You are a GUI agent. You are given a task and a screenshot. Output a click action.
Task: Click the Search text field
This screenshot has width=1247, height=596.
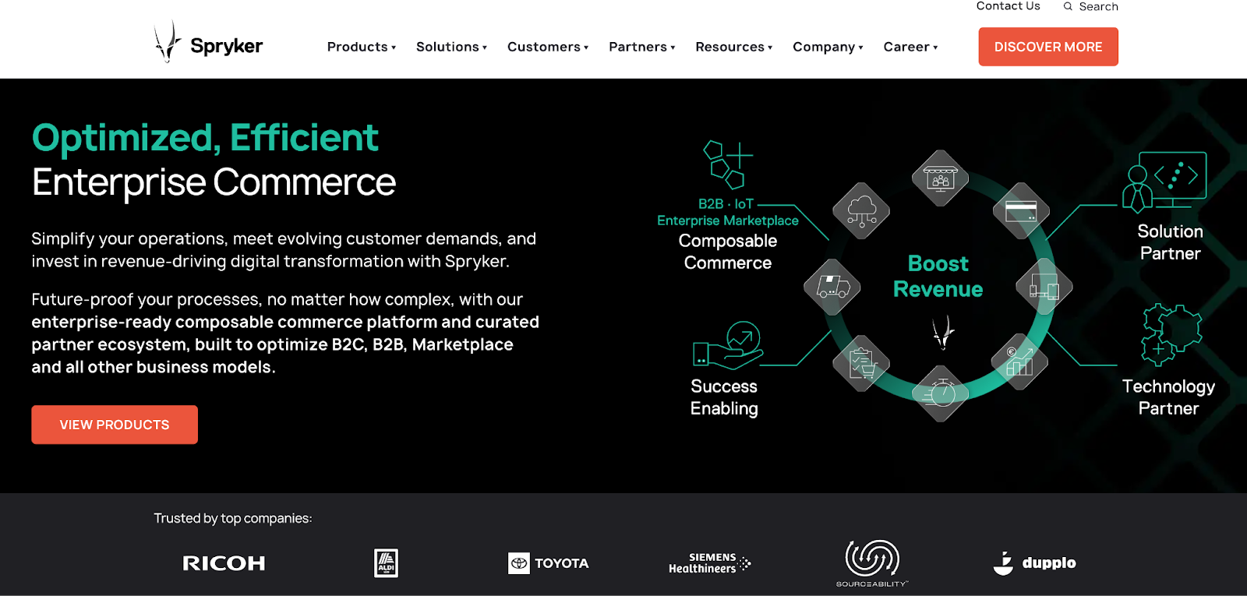coord(1098,6)
